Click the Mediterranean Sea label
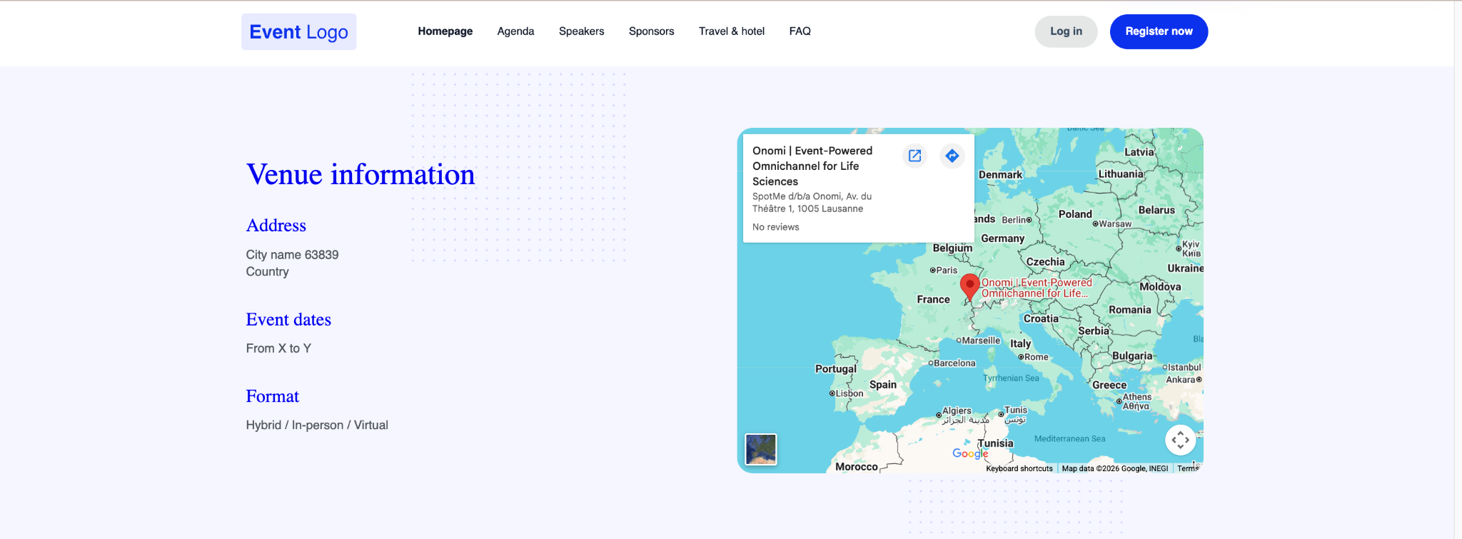The image size is (1462, 539). [x=1070, y=439]
